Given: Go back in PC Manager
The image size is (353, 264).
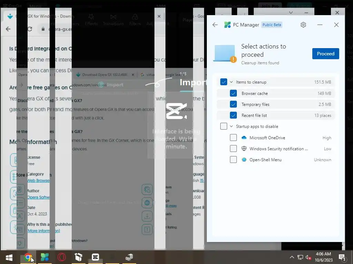Looking at the screenshot, I should click(215, 25).
